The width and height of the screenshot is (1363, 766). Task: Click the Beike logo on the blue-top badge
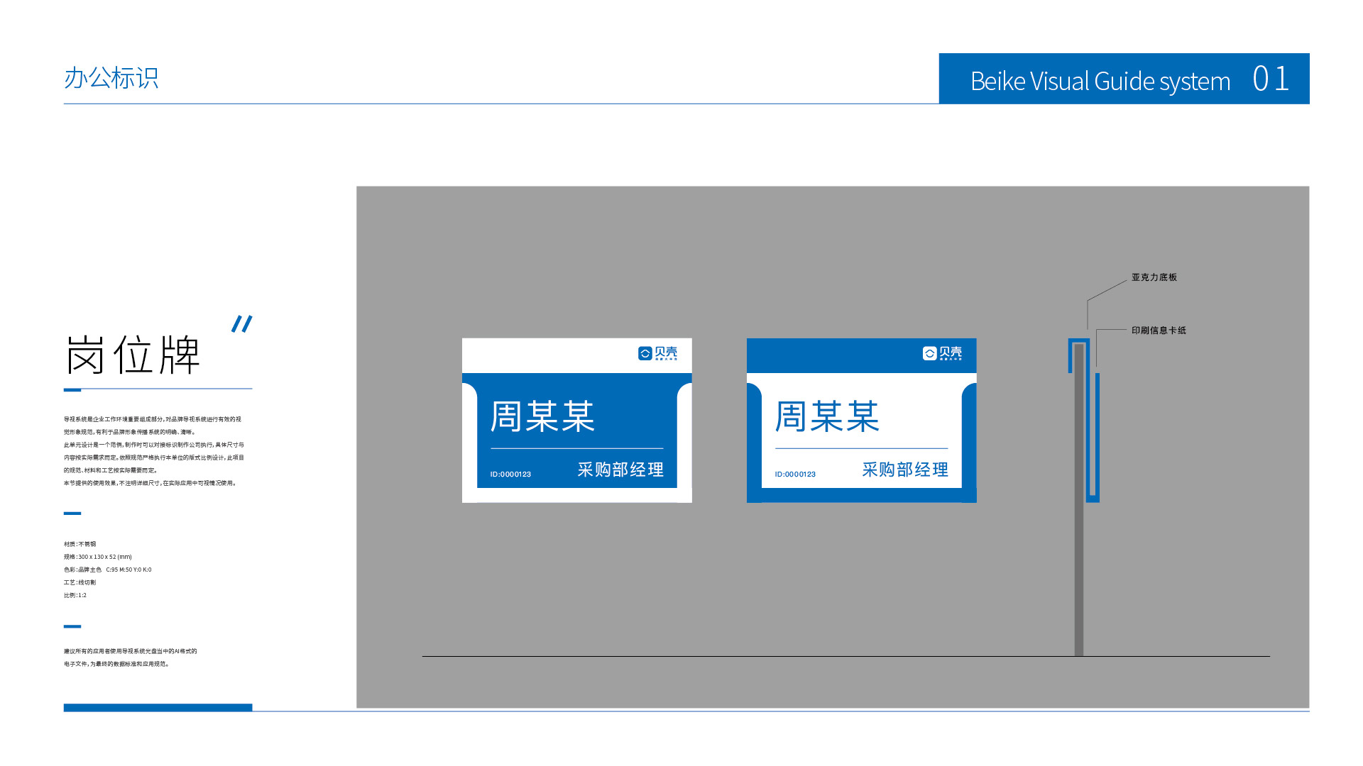[x=942, y=353]
